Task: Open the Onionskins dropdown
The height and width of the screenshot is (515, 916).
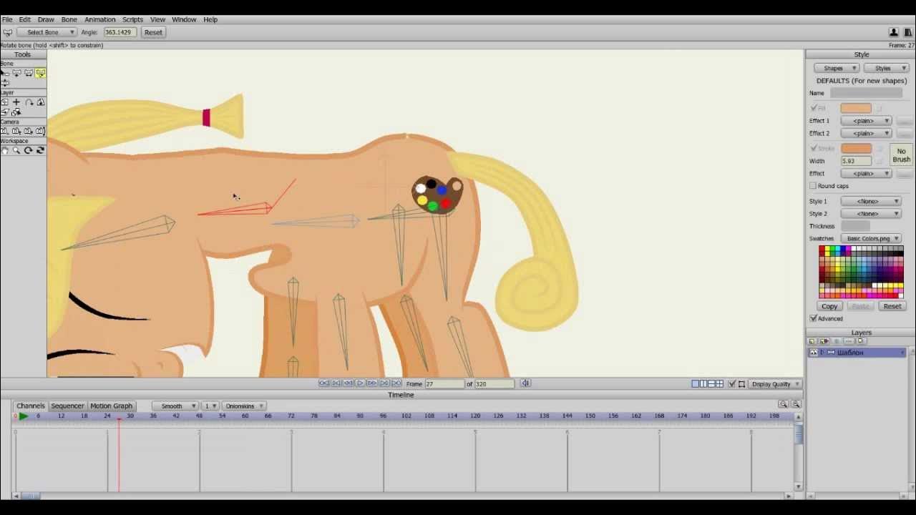Action: [243, 406]
